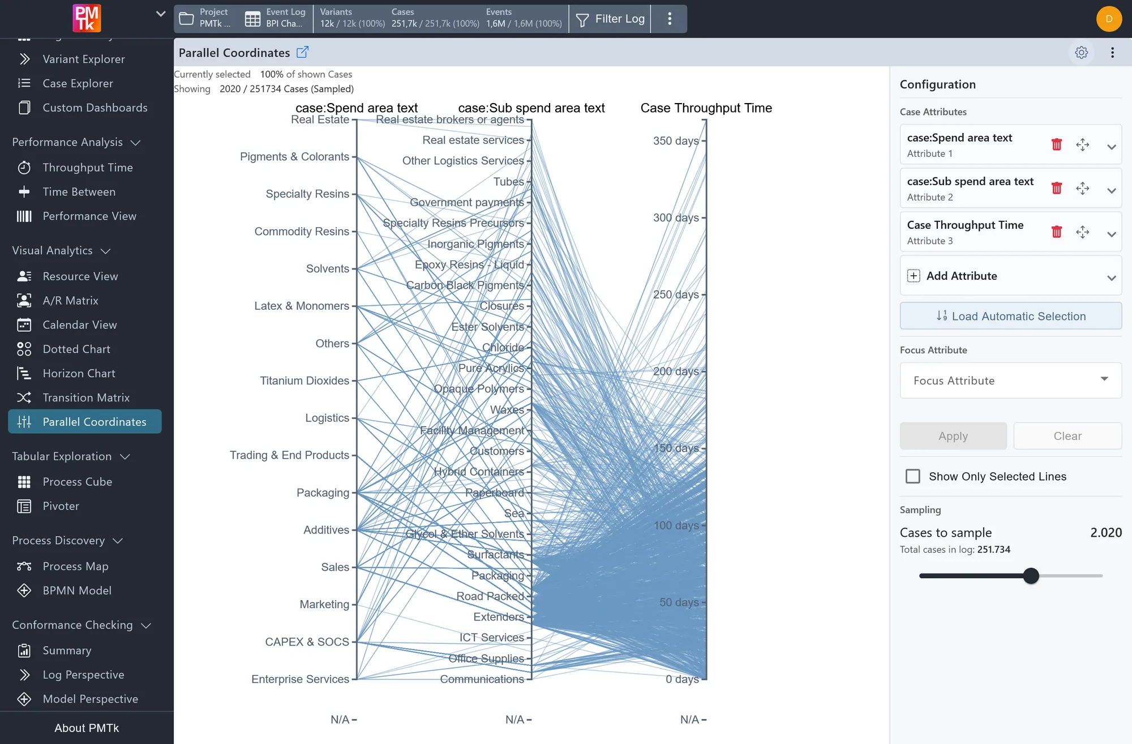
Task: Open the Transition Matrix view
Action: click(86, 398)
